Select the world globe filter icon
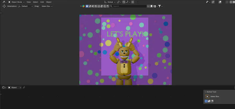 pyautogui.click(x=96, y=6)
